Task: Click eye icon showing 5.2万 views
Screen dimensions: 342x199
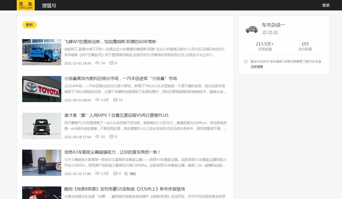Action: [x=98, y=100]
